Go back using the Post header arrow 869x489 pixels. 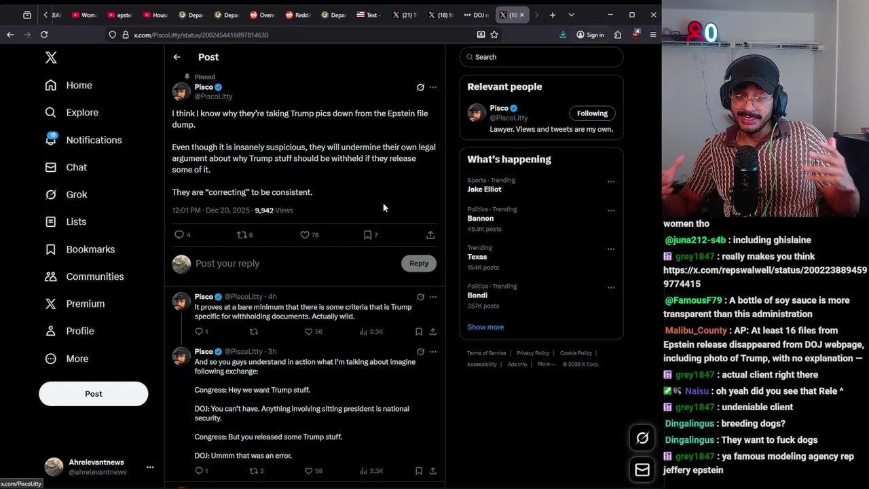[177, 57]
